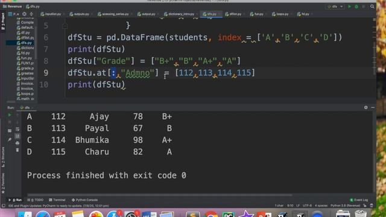The width and height of the screenshot is (386, 217).
Task: Collapse code fold marker at line 5
Action: coord(65,25)
